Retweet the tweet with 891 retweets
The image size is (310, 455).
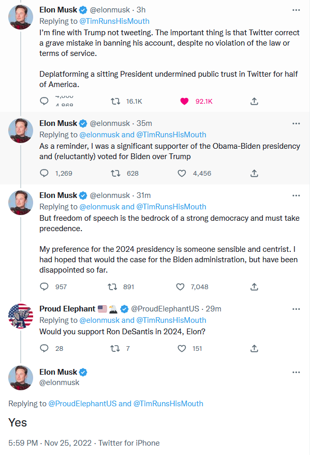point(112,287)
